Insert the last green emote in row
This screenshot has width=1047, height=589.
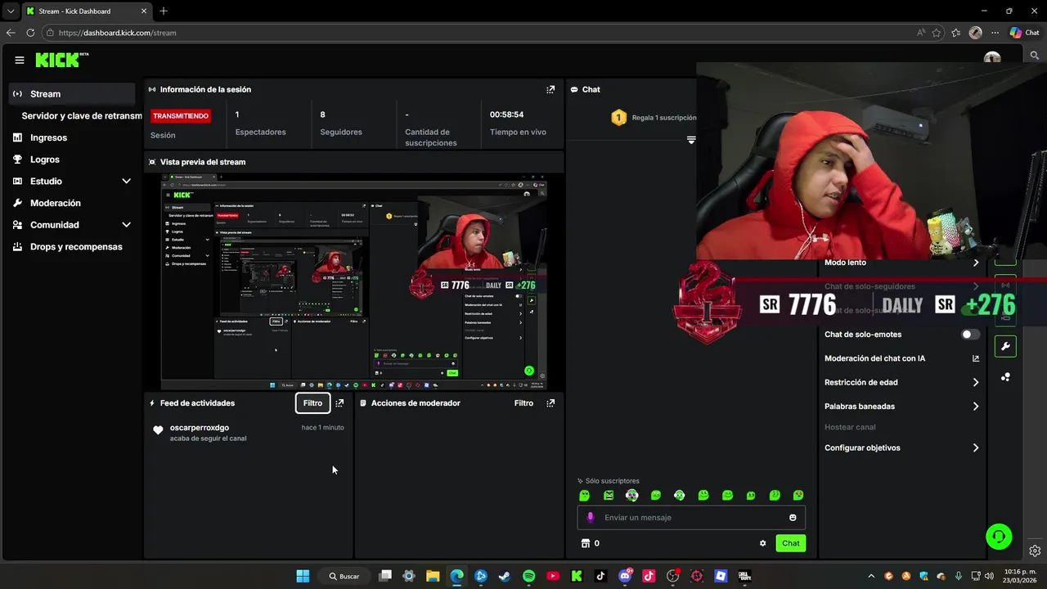click(798, 495)
